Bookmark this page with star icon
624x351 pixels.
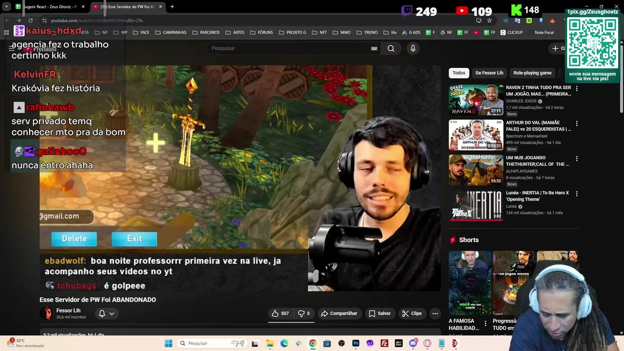(489, 20)
